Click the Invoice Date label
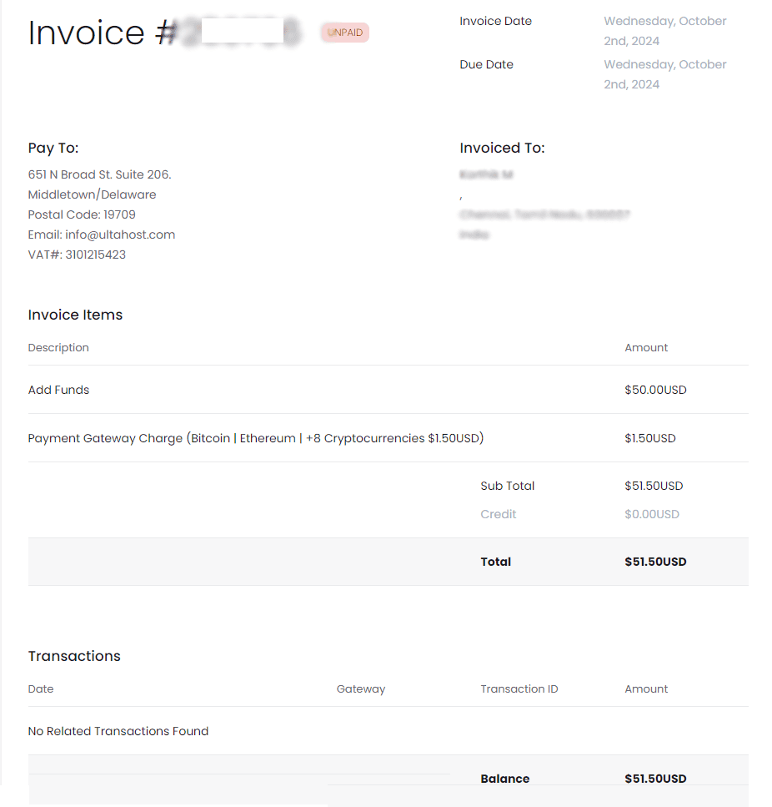772x807 pixels. tap(495, 21)
